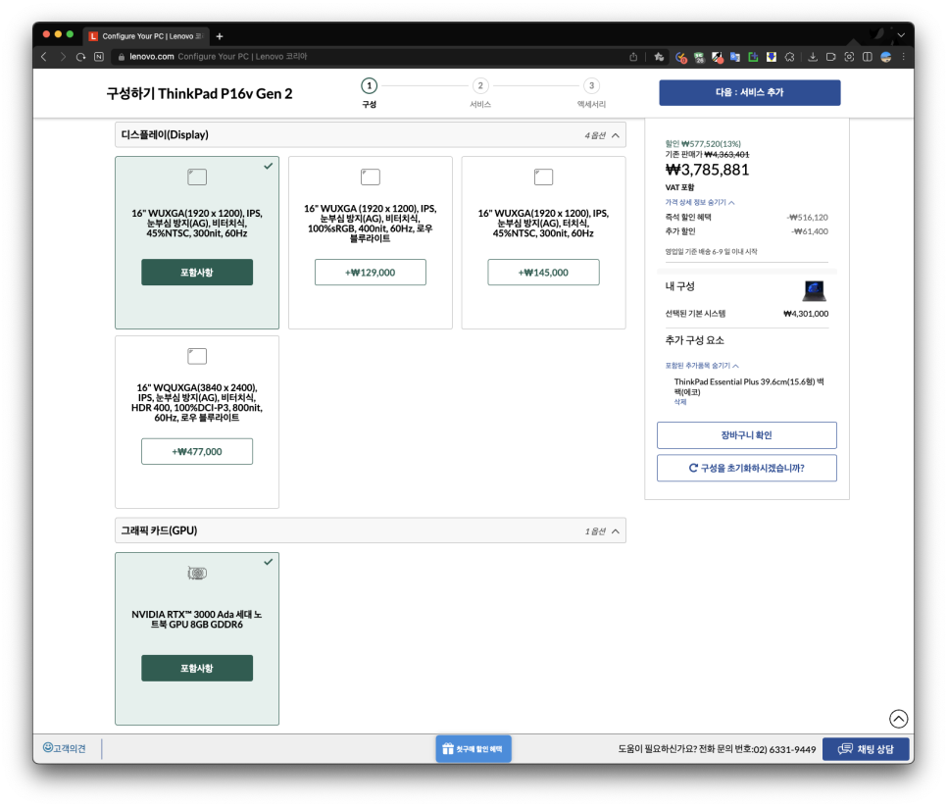Open the checkmark extension with red badge
Viewport: 947px width, 807px height.
coord(680,58)
